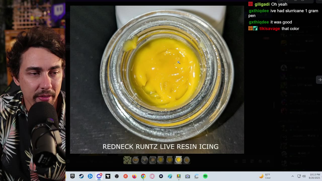The image size is (322, 181).
Task: Launch Firefox from the taskbar
Action: 134,176
